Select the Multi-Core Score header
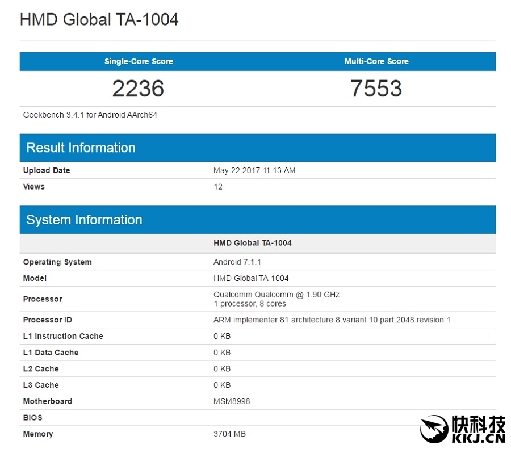This screenshot has height=449, width=511. tap(376, 61)
